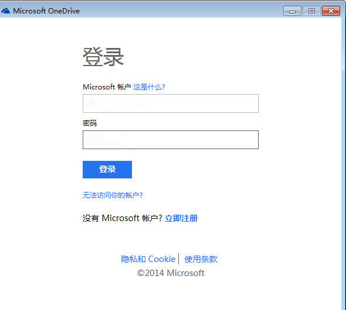Image resolution: width=346 pixels, height=310 pixels.
Task: Click the large 登录 heading
Action: (x=103, y=57)
